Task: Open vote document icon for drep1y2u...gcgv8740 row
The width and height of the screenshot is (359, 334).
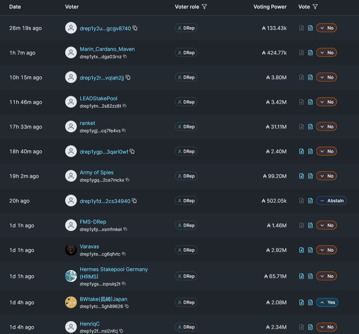Action: coord(310,28)
